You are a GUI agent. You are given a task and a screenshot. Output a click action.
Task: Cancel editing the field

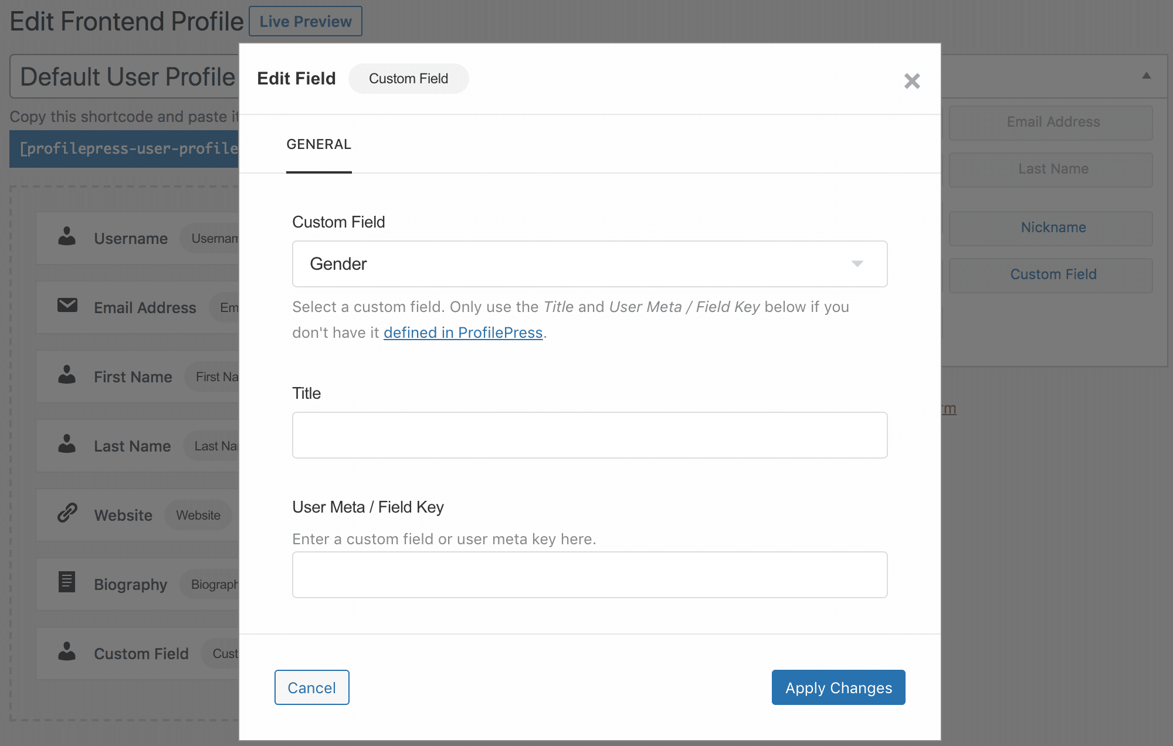point(311,687)
